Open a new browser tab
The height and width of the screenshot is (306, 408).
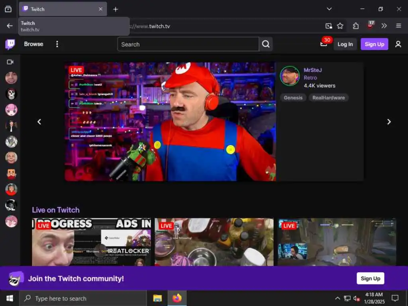click(116, 10)
